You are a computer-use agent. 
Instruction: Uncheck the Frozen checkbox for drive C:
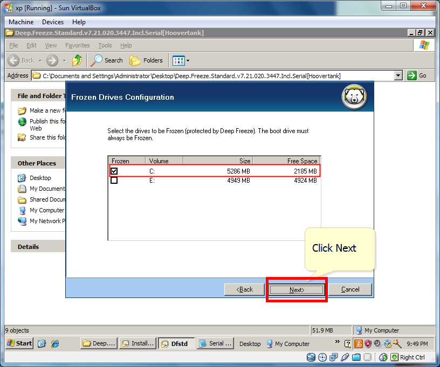[114, 171]
